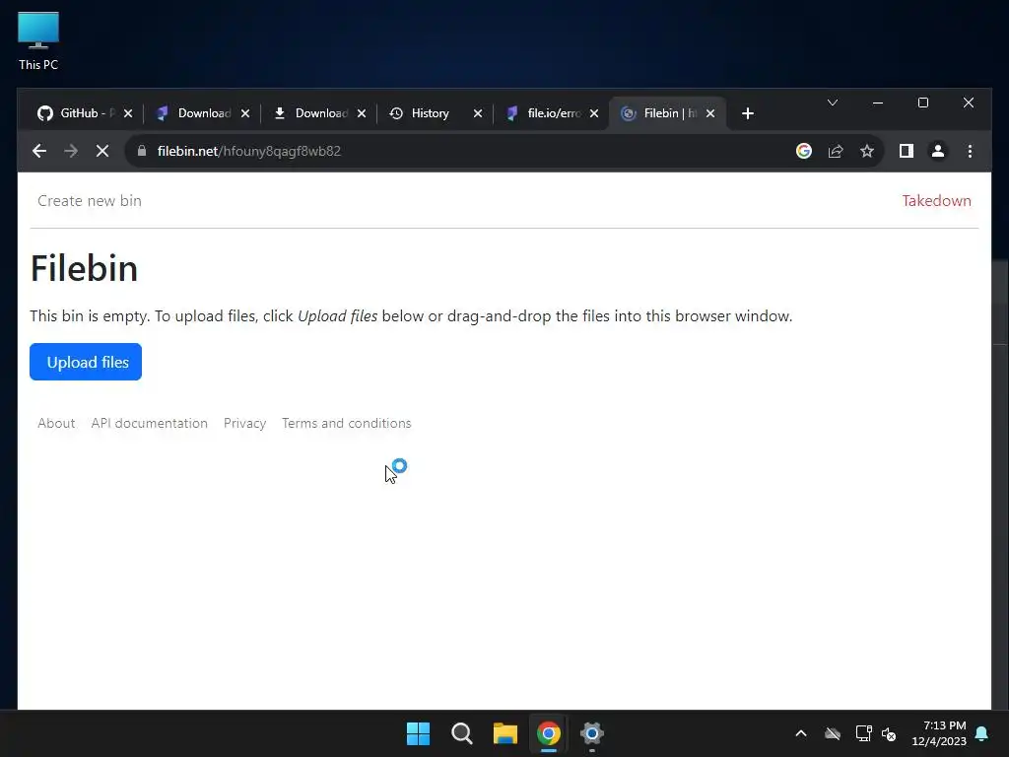This screenshot has height=757, width=1009.
Task: Open API documentation link
Action: click(x=150, y=423)
